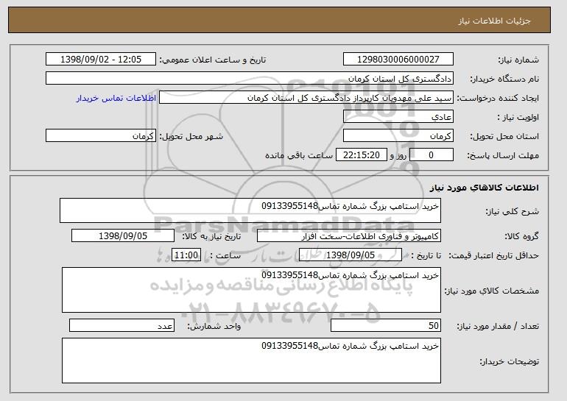The image size is (567, 401).
Task: Click the شهر محل تحویل field کرمان
Action: pyautogui.click(x=101, y=136)
